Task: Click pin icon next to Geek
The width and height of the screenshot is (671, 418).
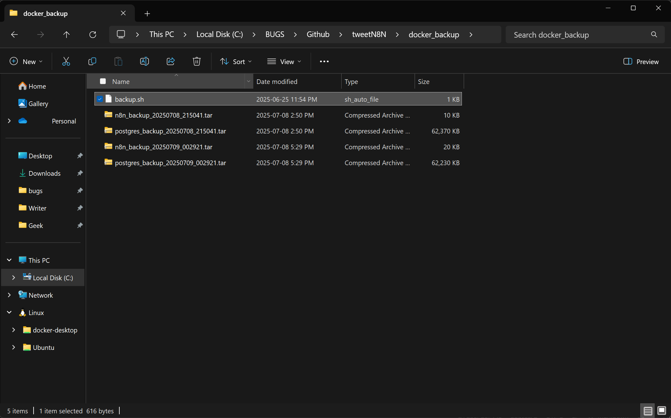Action: pyautogui.click(x=80, y=225)
